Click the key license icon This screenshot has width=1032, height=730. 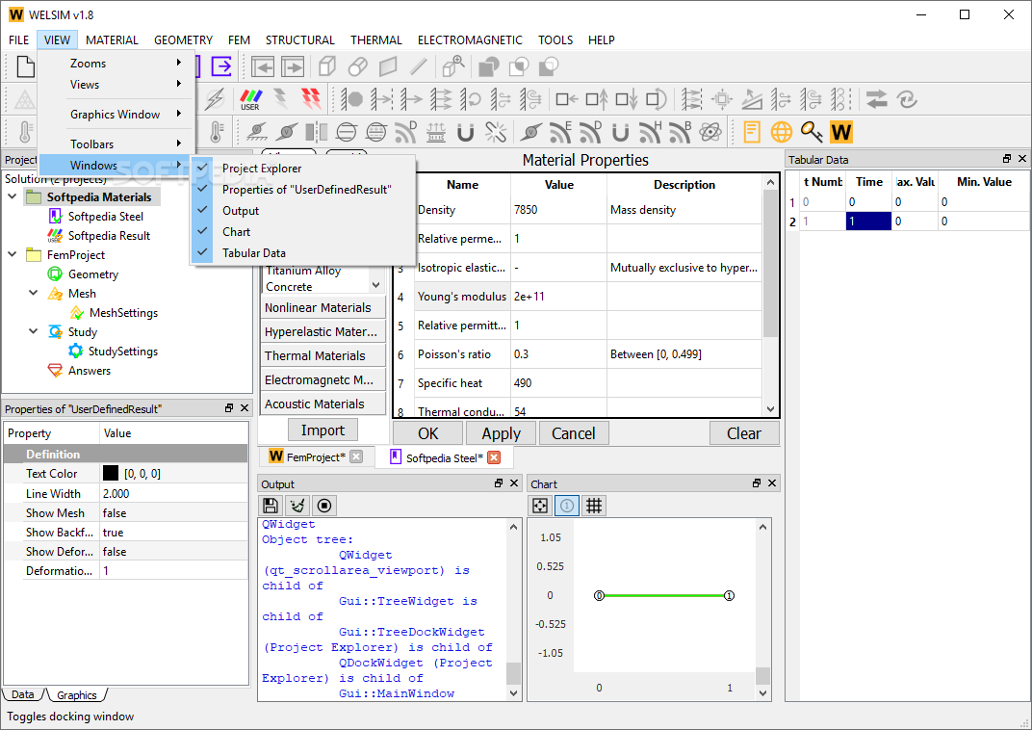click(812, 132)
